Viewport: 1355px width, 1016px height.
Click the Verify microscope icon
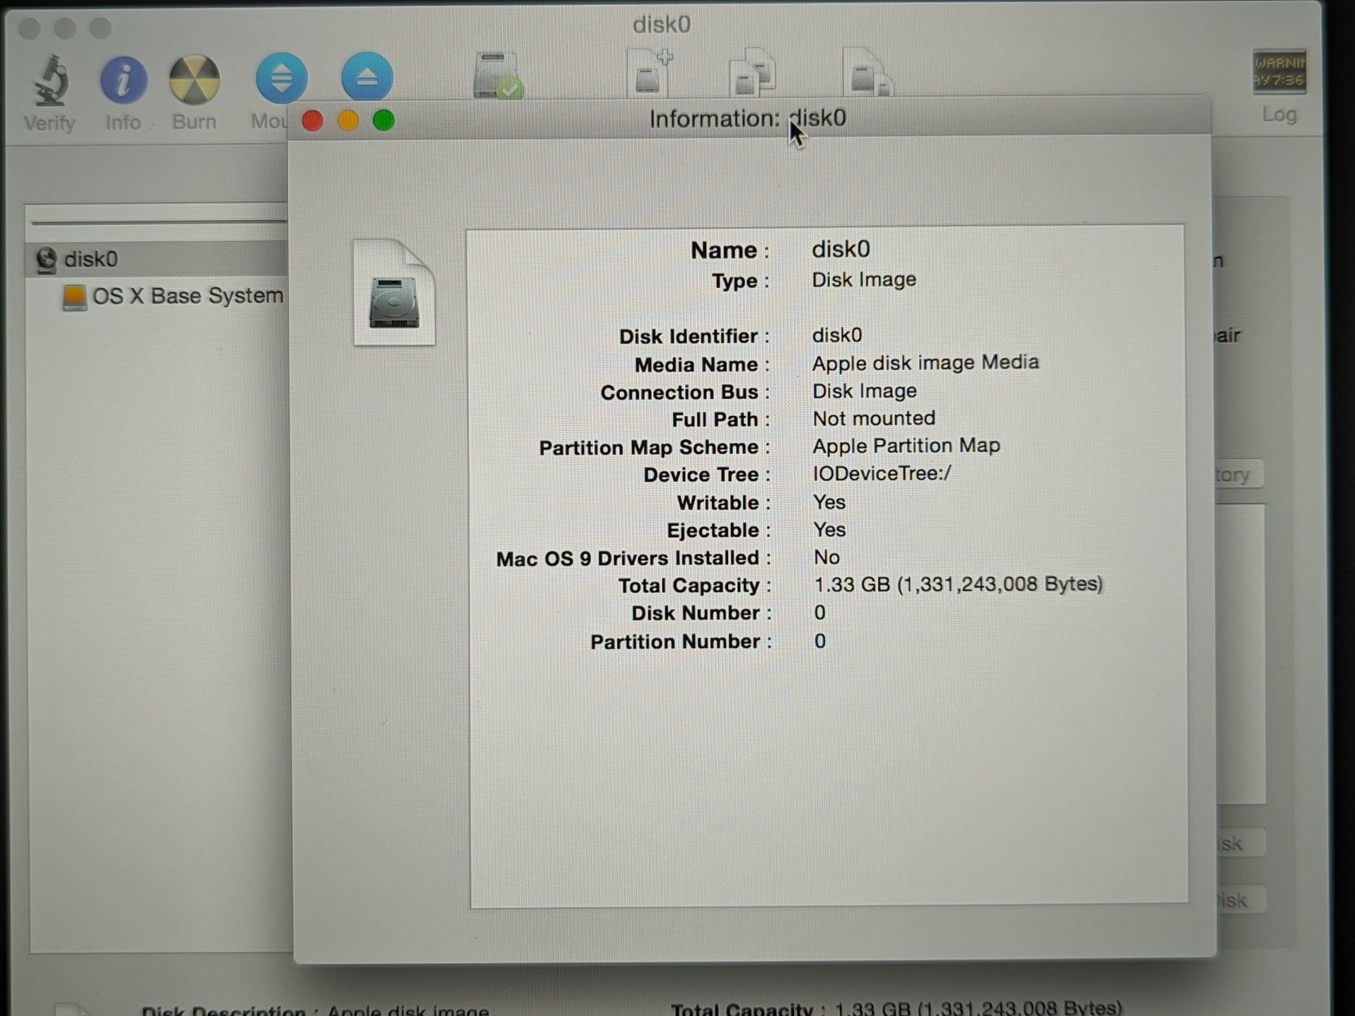[x=51, y=81]
